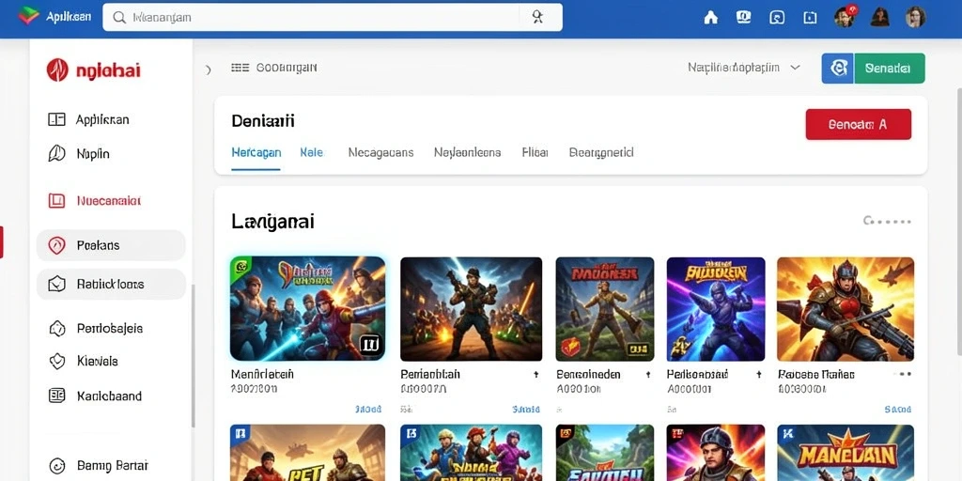
Task: Click the page vertical scrollbar
Action: 959,221
